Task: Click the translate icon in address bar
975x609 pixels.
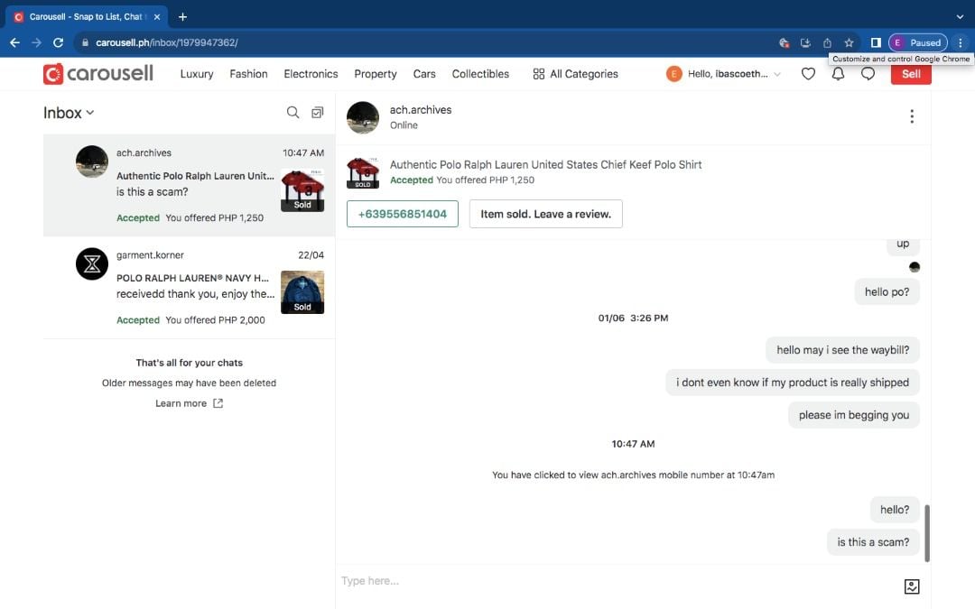Action: (x=785, y=43)
